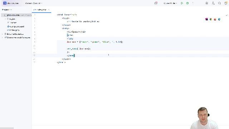Click the green Debug bug icon
The height and width of the screenshot is (129, 229).
tap(187, 3)
